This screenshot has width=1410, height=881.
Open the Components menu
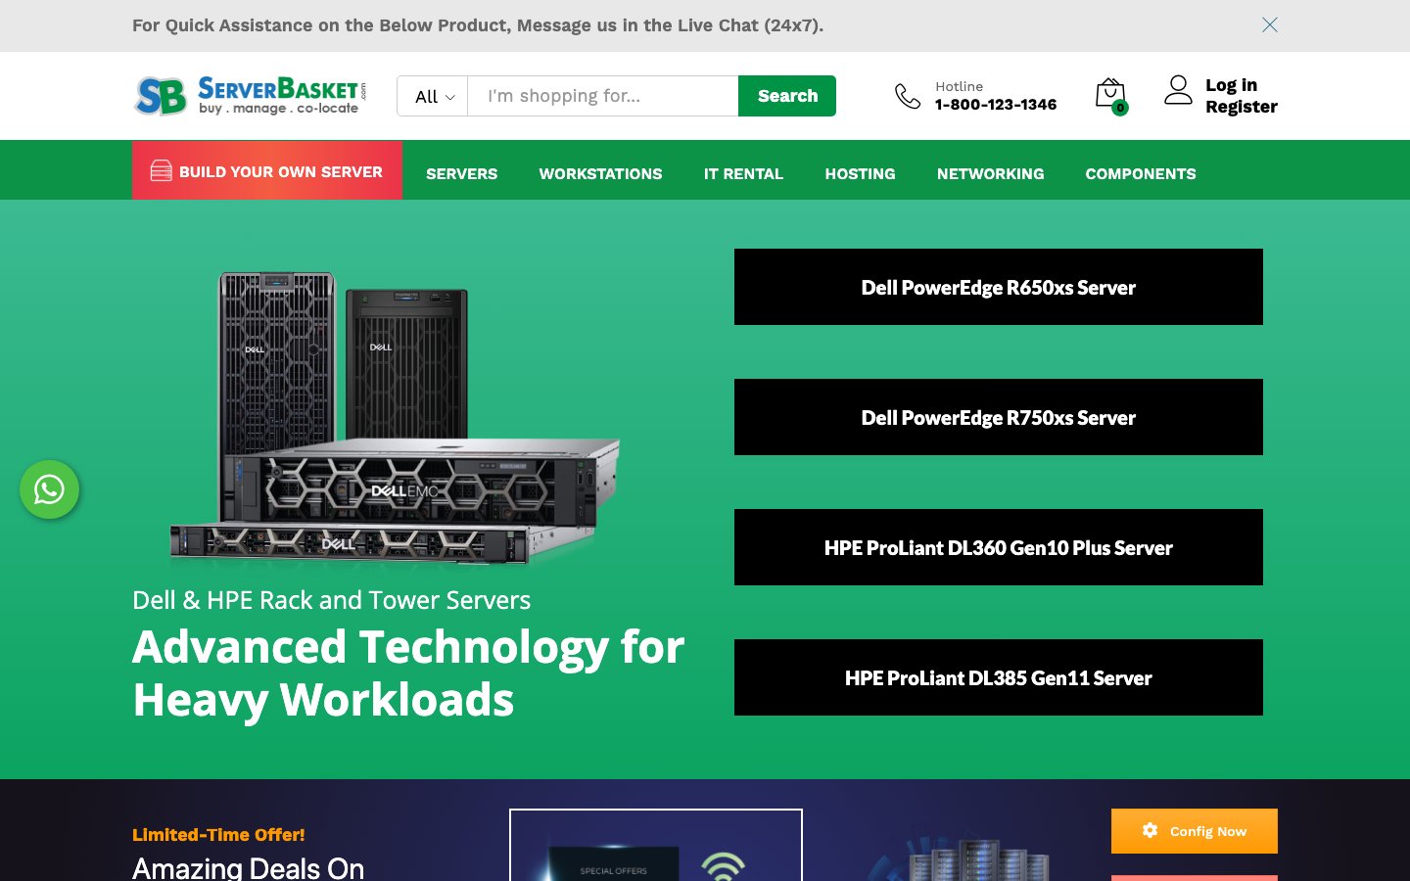pos(1141,173)
